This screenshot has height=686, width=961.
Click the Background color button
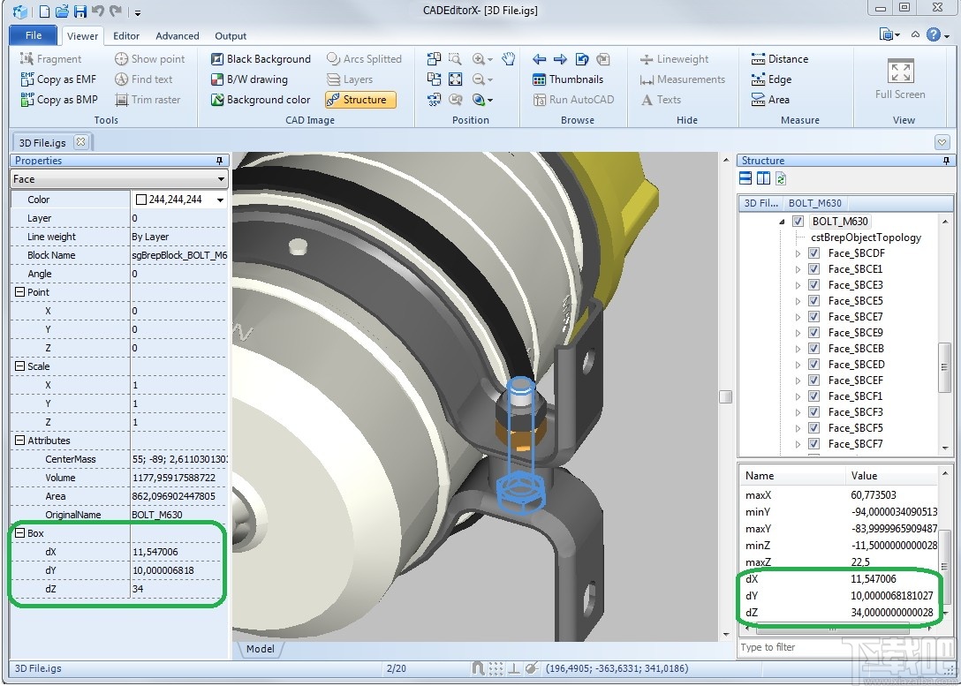click(x=260, y=100)
